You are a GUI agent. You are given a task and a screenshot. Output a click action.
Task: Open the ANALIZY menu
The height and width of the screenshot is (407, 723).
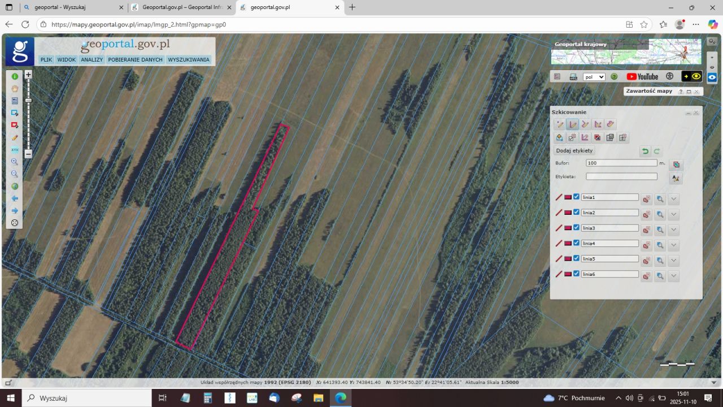tap(92, 60)
